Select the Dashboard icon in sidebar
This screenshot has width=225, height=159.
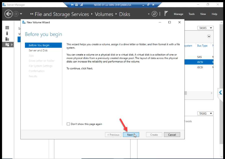[7, 28]
